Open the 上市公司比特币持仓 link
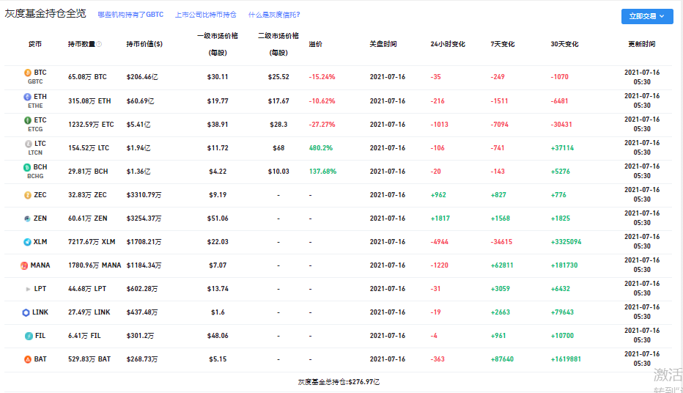This screenshot has height=393, width=683. [206, 15]
